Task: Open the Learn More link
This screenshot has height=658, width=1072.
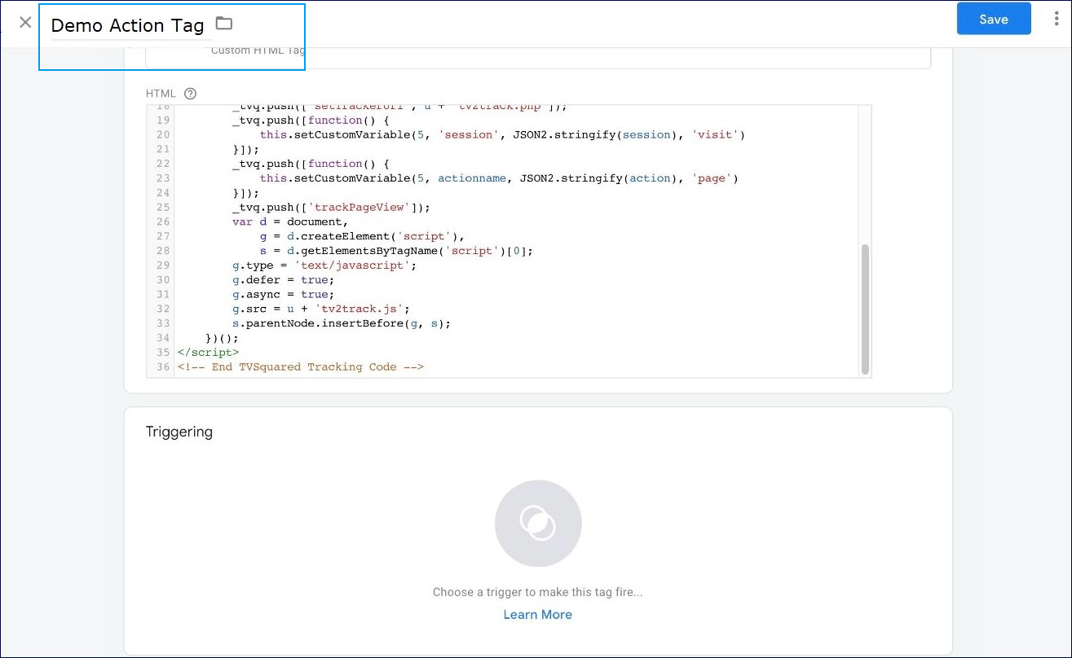Action: (x=537, y=615)
